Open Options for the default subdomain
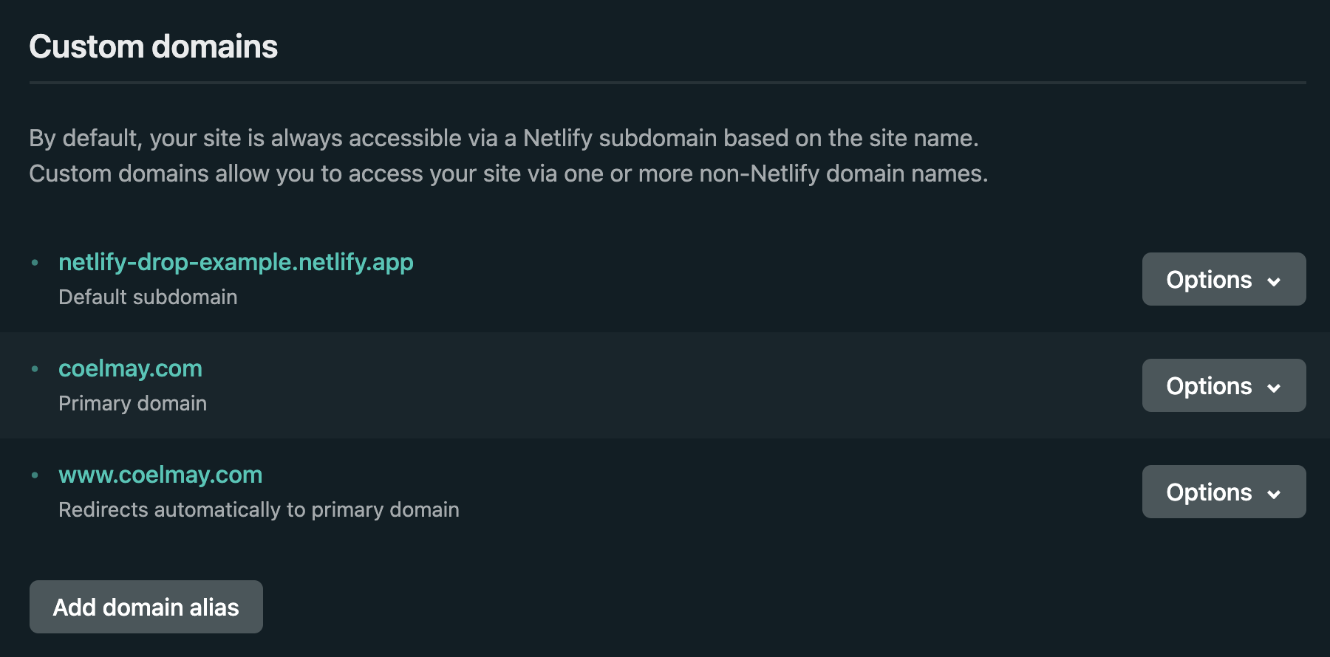The height and width of the screenshot is (657, 1330). 1224,279
